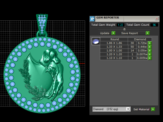Click green arrow for 1.33 X 1.33 row
This screenshot has height=122, width=163.
pyautogui.click(x=150, y=47)
